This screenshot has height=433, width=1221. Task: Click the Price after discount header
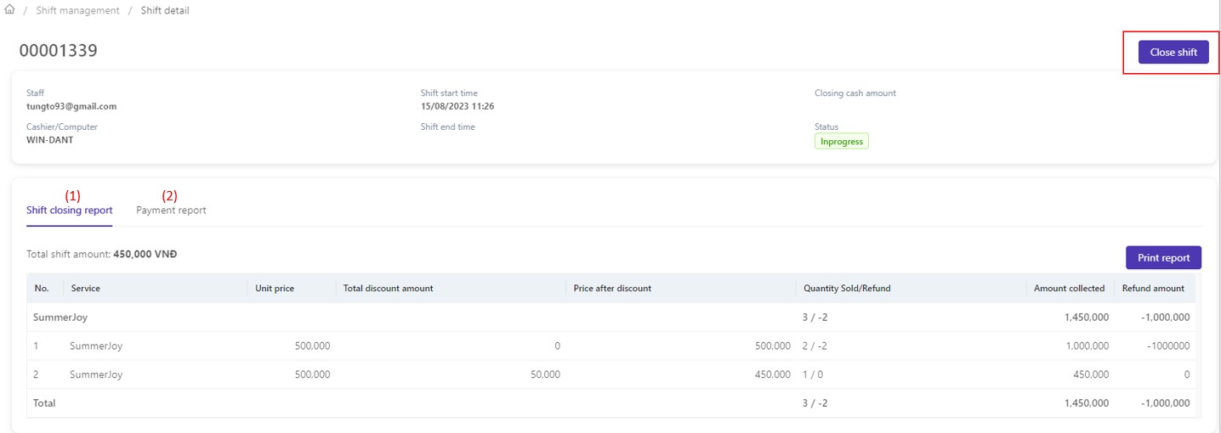tap(612, 289)
